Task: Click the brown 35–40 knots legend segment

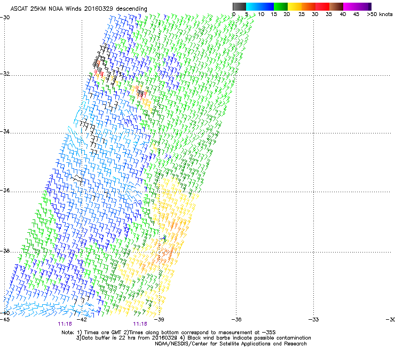Action: pyautogui.click(x=336, y=6)
